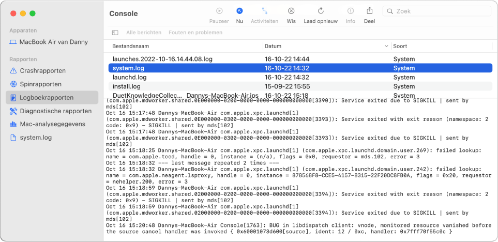Zoom Console window with green button

33,13
